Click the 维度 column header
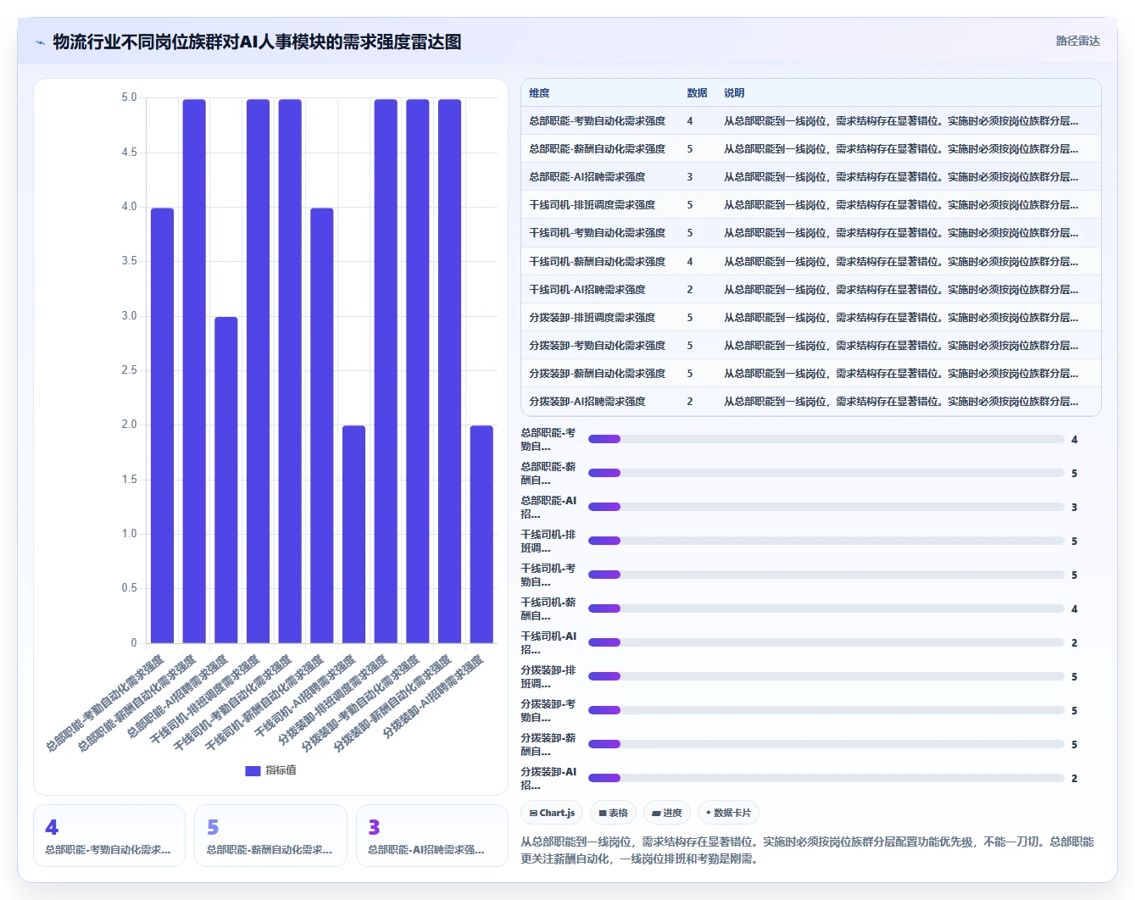The image size is (1135, 900). (x=539, y=93)
